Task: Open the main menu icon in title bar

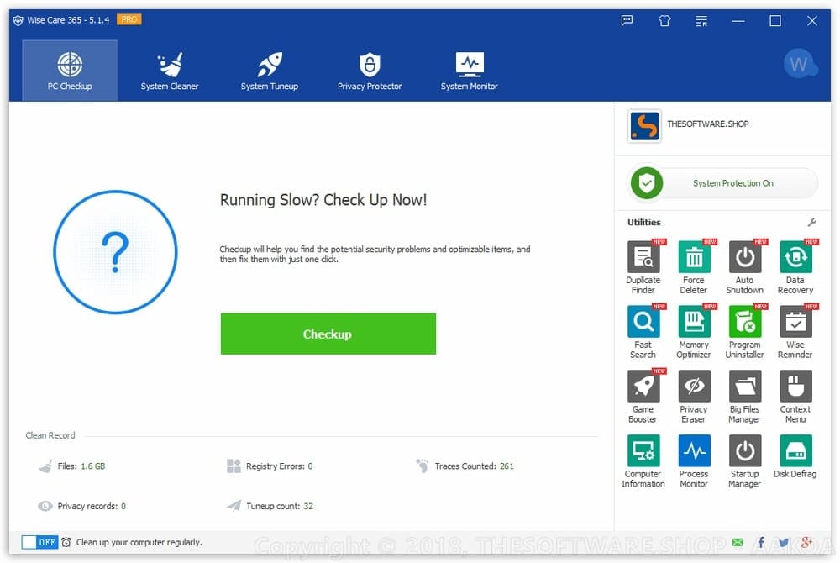Action: click(x=701, y=21)
